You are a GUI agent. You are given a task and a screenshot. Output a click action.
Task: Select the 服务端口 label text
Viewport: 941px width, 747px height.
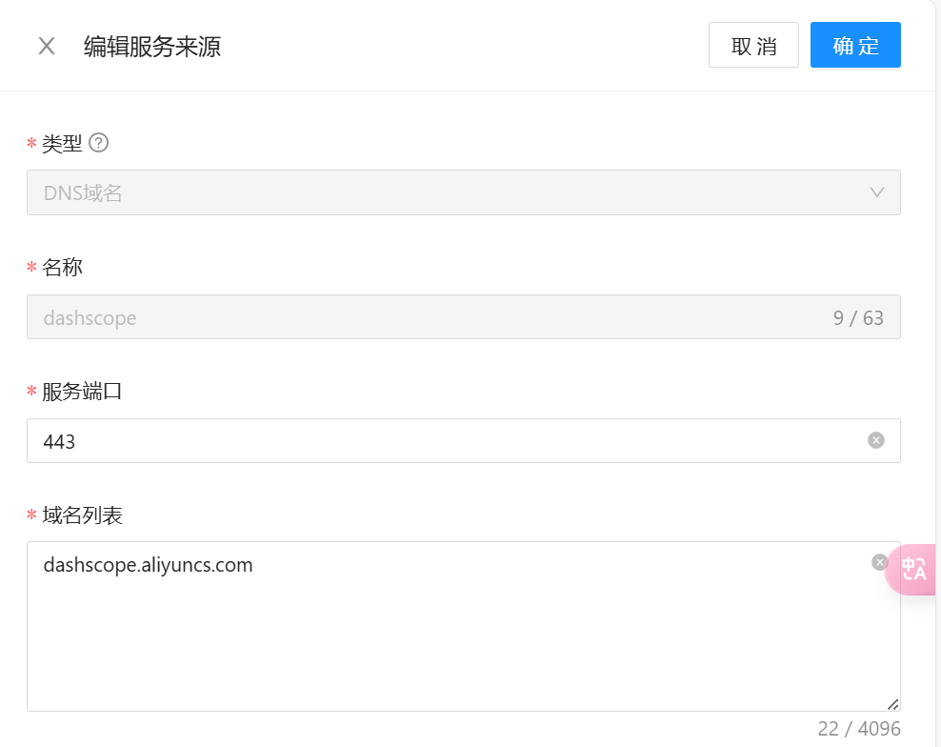tap(82, 392)
